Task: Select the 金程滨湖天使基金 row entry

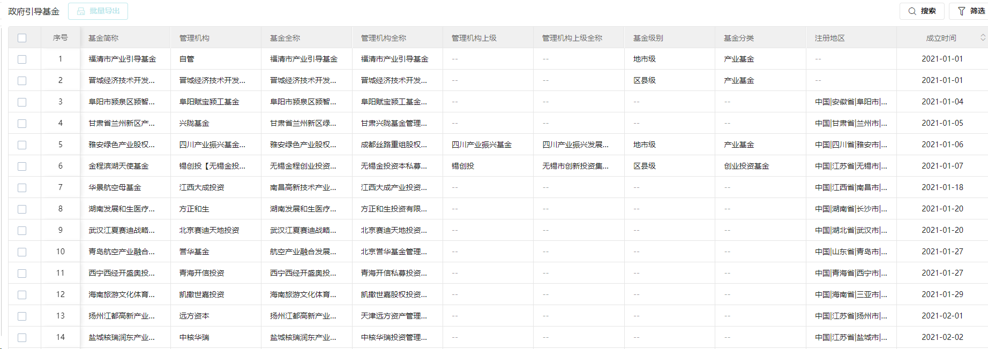Action: pos(118,166)
